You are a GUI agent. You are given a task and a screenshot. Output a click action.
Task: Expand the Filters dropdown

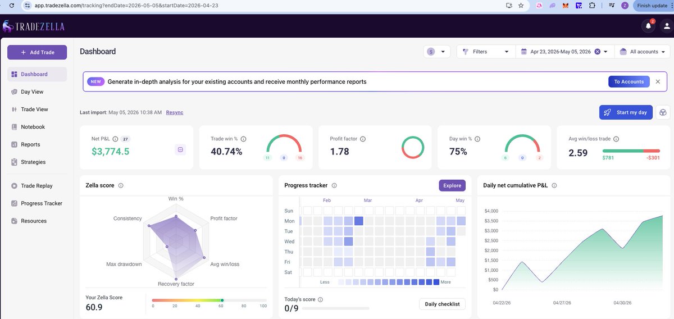(x=485, y=52)
